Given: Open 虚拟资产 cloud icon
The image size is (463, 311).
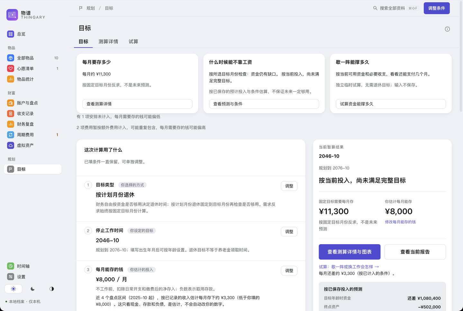Looking at the screenshot, I should pyautogui.click(x=11, y=146).
